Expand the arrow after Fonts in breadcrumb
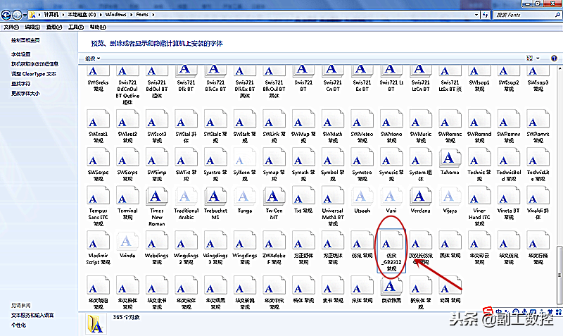The image size is (563, 336). (x=153, y=15)
